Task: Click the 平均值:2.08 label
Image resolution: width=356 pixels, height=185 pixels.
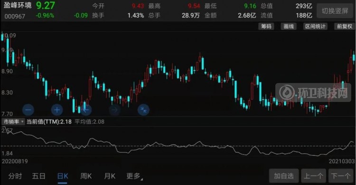Action: [89, 122]
